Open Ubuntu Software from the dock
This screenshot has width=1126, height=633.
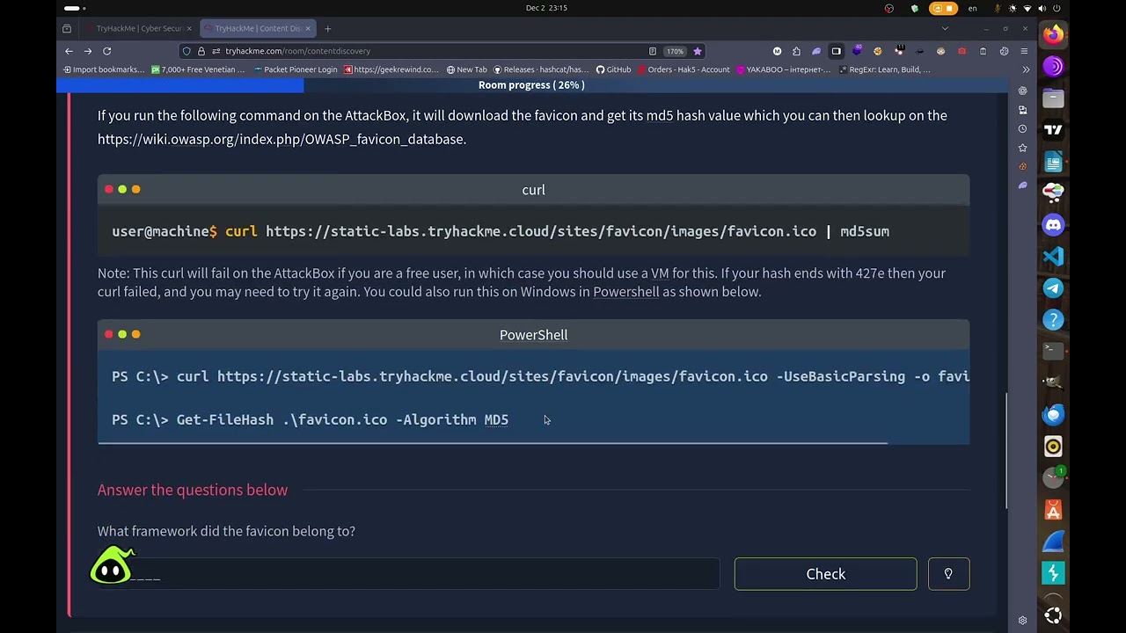point(1053,510)
